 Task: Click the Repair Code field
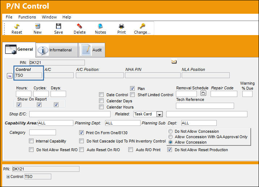click(x=224, y=94)
